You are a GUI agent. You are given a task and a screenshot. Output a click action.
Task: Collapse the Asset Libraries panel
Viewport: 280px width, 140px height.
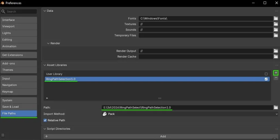[x=44, y=65]
